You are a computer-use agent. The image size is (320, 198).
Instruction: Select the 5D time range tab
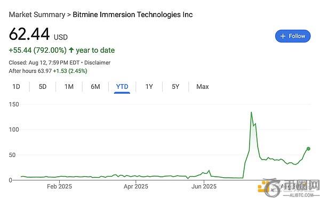(43, 87)
